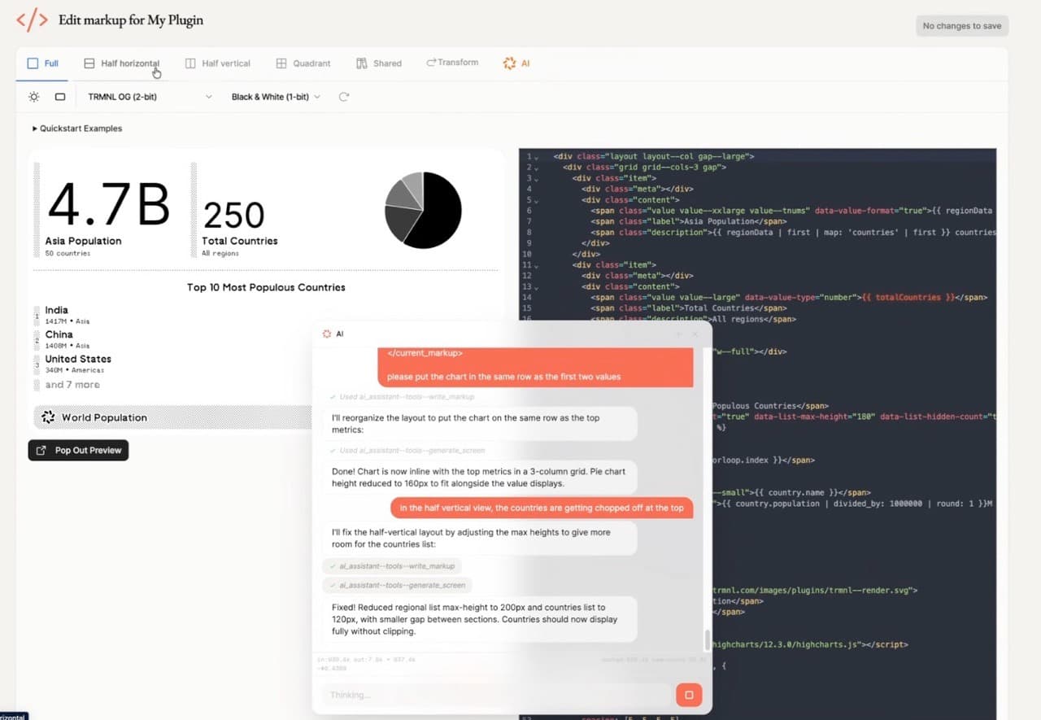Viewport: 1041px width, 720px height.
Task: Click the No changes to save button
Action: [962, 26]
